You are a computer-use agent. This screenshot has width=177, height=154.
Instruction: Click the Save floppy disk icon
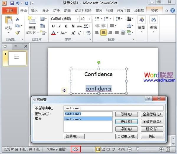point(12,3)
